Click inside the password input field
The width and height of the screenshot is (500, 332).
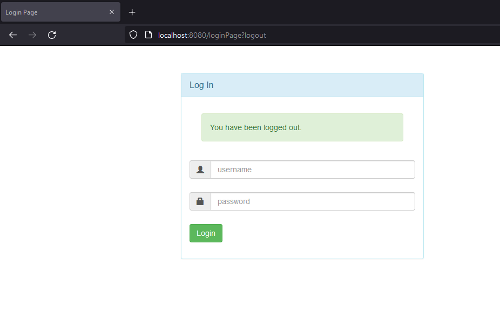click(313, 201)
